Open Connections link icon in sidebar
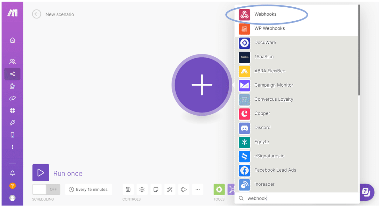 pos(12,98)
